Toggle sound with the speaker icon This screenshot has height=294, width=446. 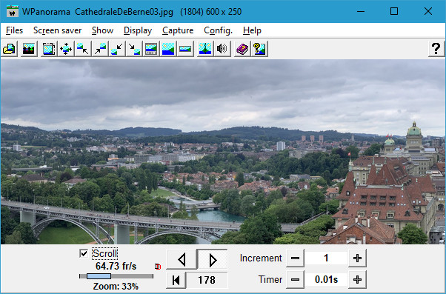pyautogui.click(x=222, y=49)
